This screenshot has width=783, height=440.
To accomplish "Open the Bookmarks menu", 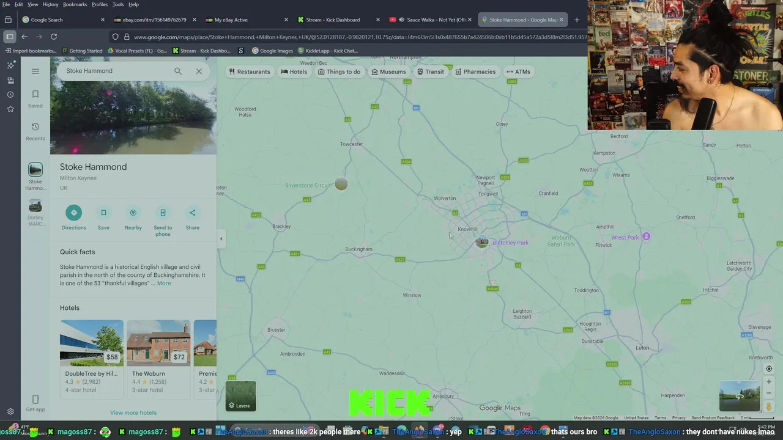I will pos(75,4).
